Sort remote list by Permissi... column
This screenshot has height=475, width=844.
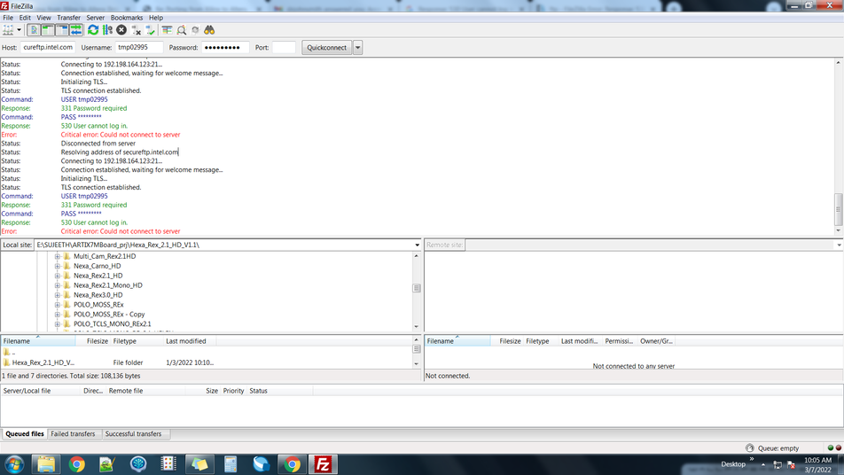click(619, 341)
